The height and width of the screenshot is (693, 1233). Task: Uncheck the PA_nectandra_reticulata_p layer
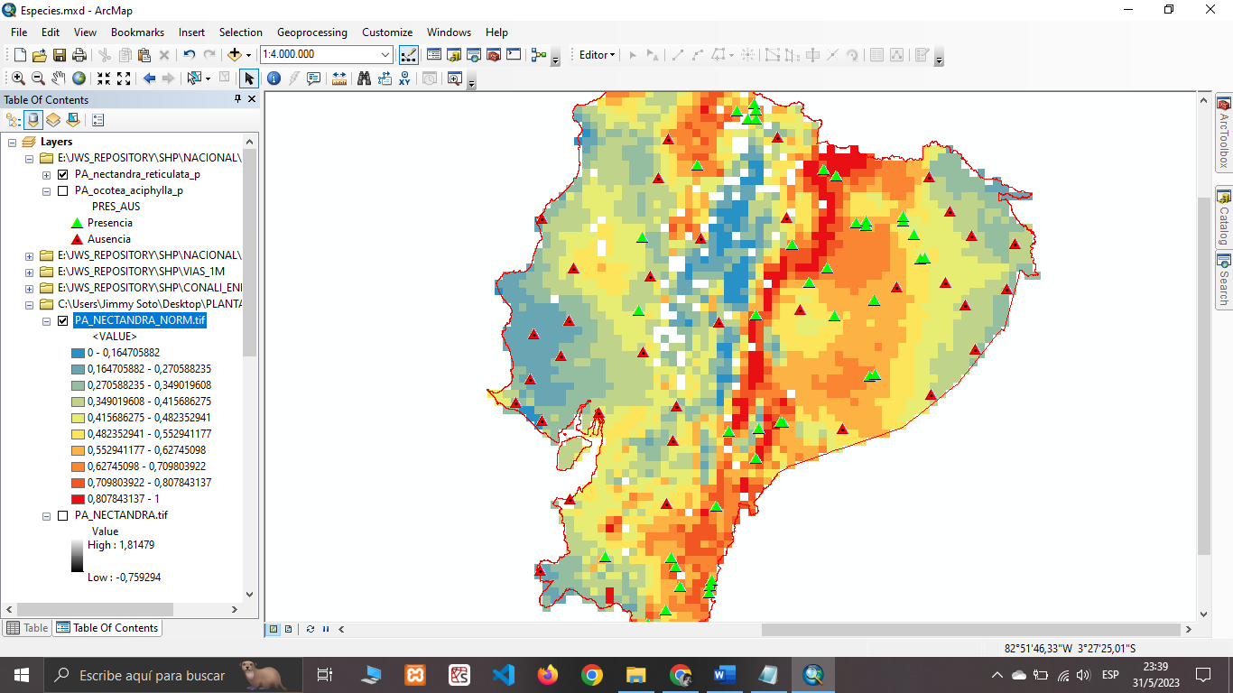tap(62, 174)
